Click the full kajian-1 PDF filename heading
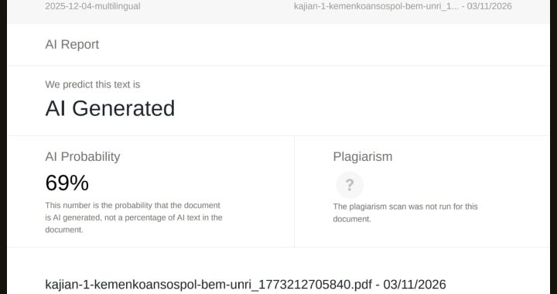Screen dimensions: 557x294 245,285
